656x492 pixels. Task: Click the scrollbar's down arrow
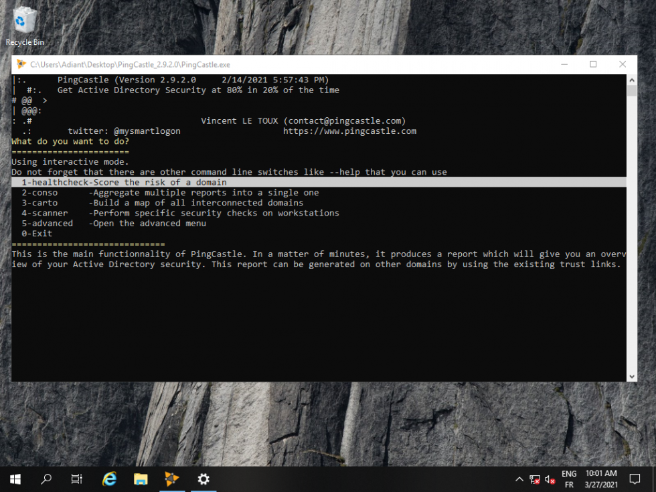(632, 376)
